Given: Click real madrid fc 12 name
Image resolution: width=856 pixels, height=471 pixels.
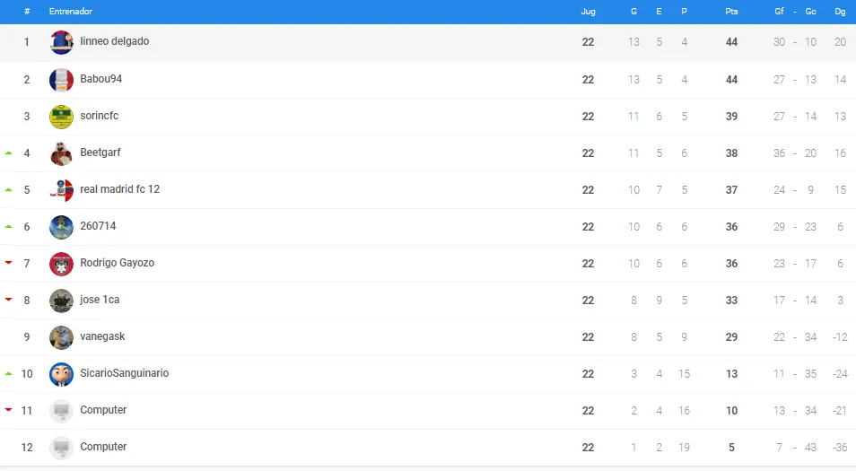Looking at the screenshot, I should [120, 189].
